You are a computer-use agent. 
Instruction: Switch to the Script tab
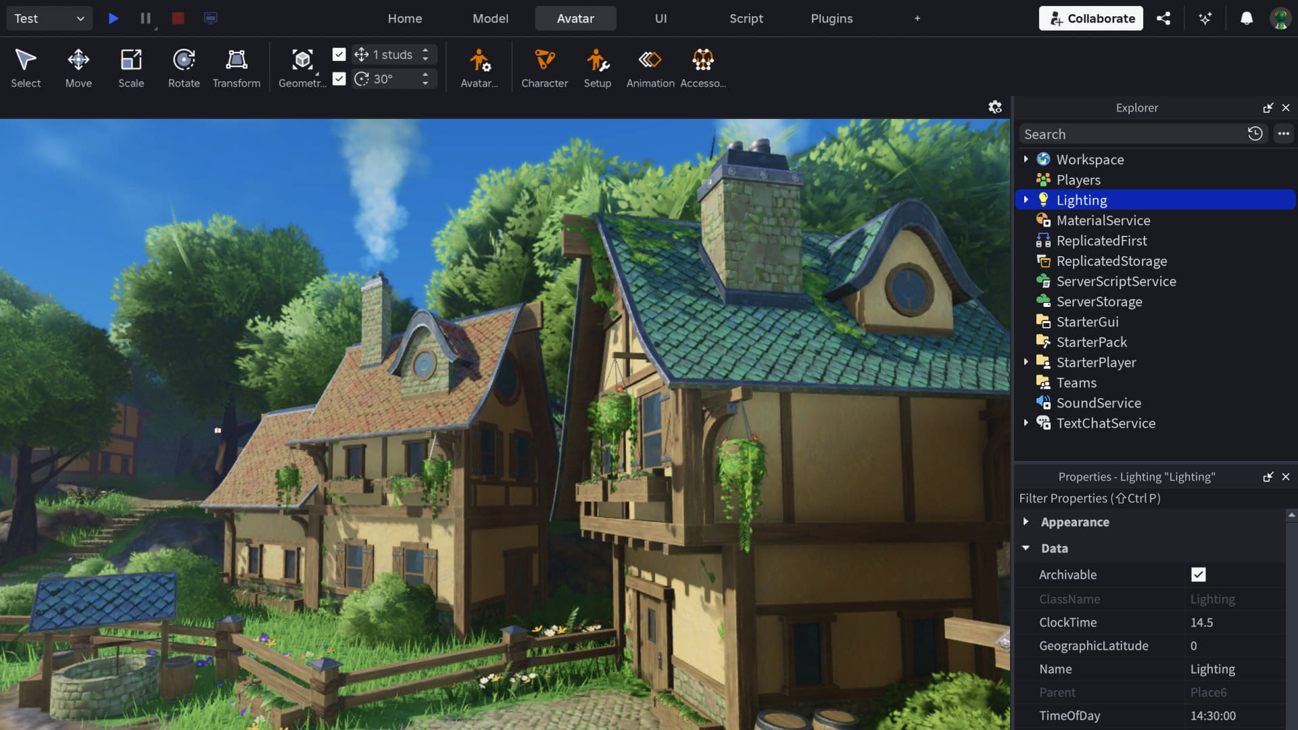[x=746, y=18]
